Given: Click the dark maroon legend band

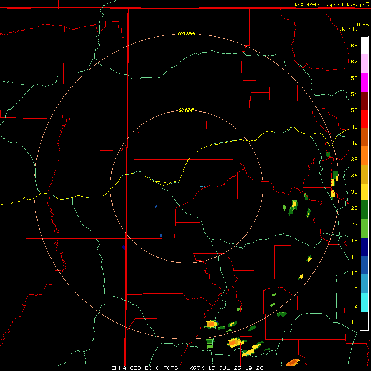Looking at the screenshot, I should tap(364, 101).
